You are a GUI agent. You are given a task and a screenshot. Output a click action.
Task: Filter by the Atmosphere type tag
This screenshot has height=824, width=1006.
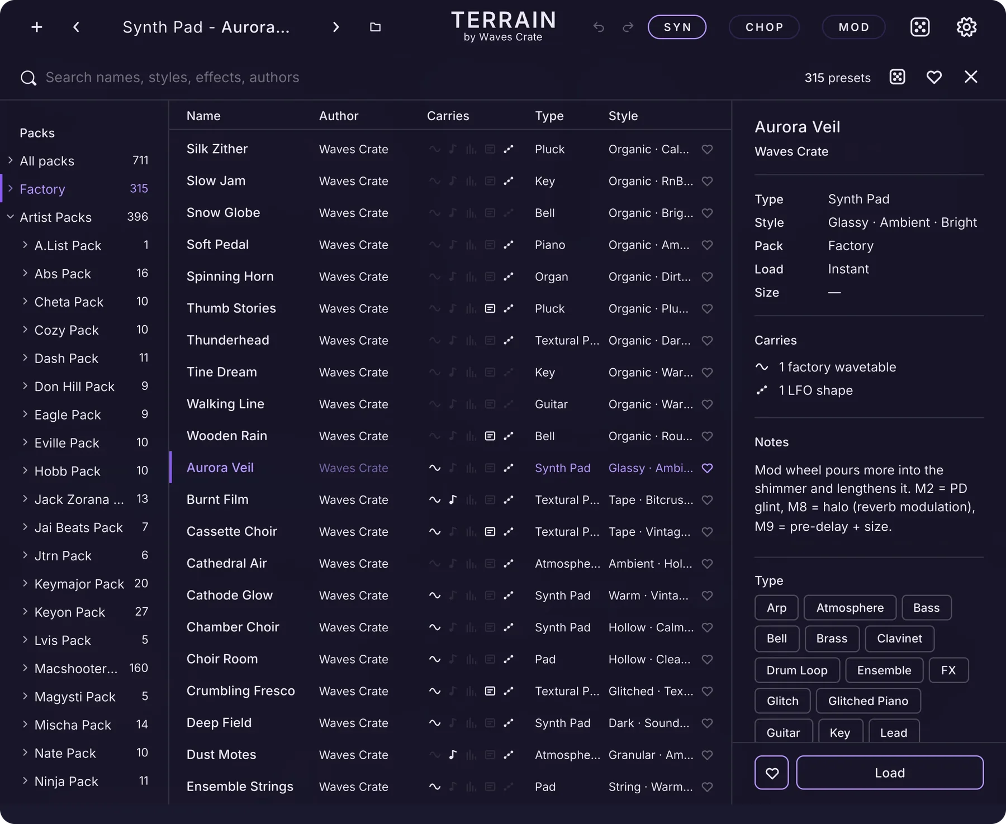[x=850, y=608]
